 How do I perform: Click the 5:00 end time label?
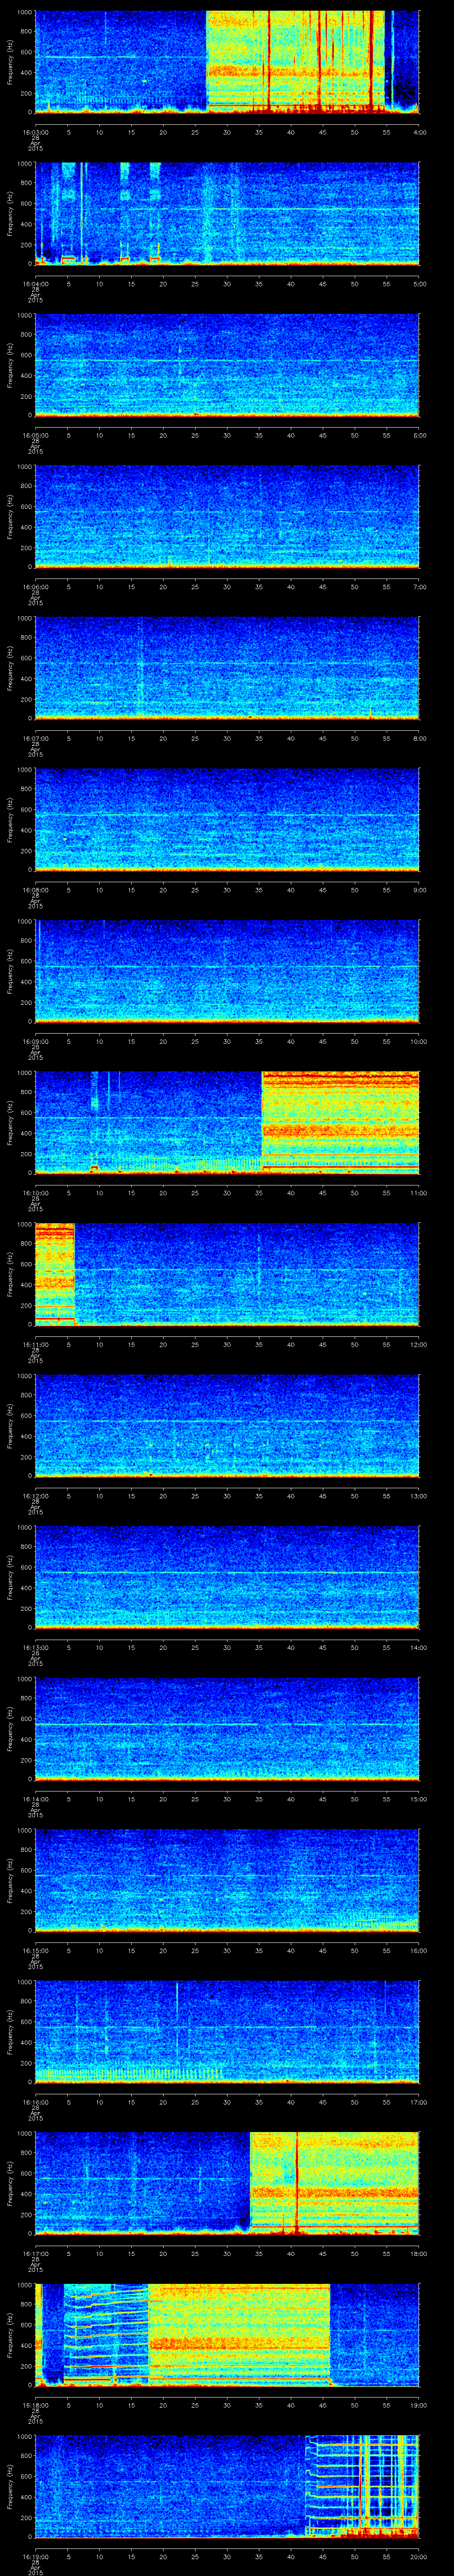pyautogui.click(x=419, y=284)
